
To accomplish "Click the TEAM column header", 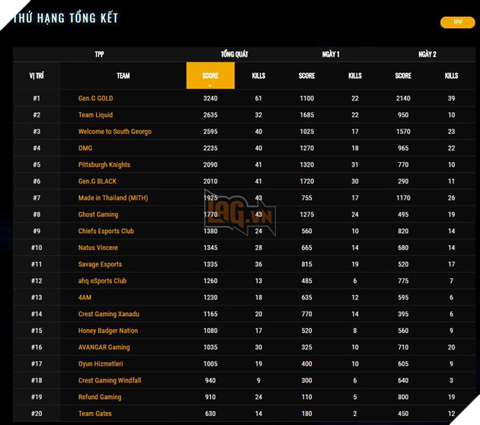I will [x=123, y=75].
